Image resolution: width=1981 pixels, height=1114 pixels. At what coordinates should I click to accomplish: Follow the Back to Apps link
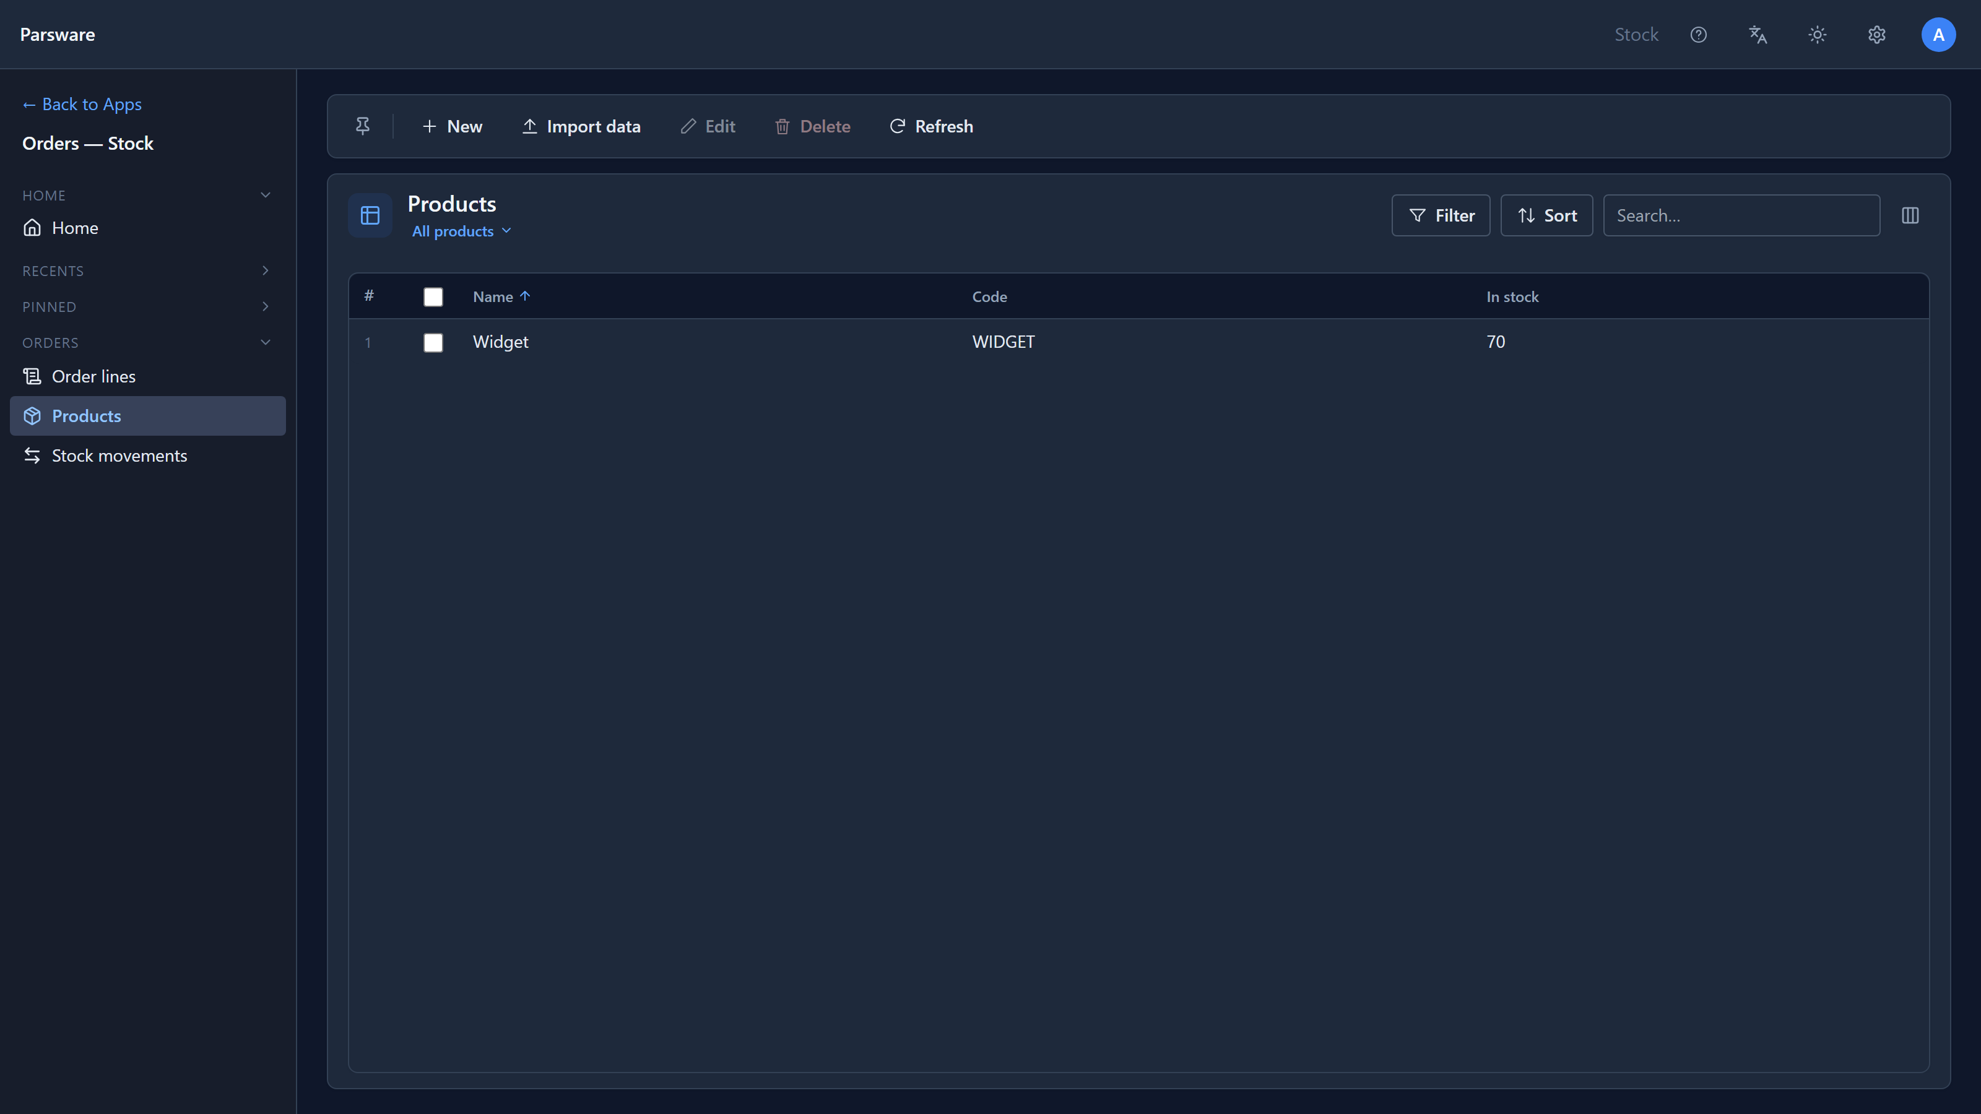[82, 104]
